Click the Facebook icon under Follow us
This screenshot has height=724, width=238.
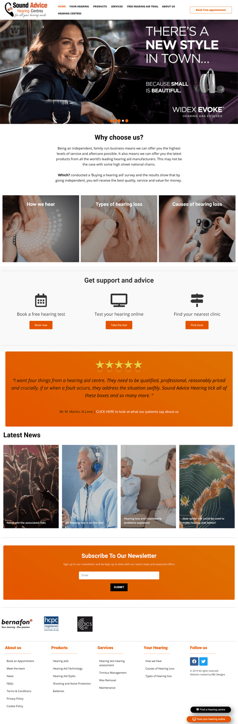pyautogui.click(x=194, y=661)
